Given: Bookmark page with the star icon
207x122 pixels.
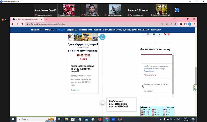Looking at the screenshot, I should coord(176,24).
